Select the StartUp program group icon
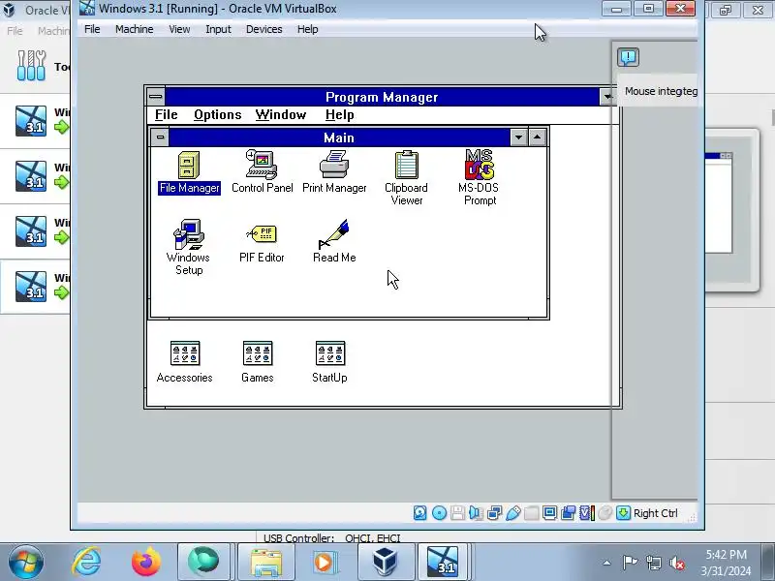This screenshot has width=775, height=581. (x=329, y=361)
